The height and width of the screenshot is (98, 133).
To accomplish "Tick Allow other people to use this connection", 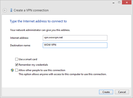I will click(x=17, y=70).
